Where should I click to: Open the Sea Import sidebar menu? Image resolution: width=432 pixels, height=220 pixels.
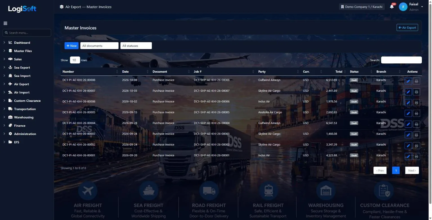click(x=22, y=76)
